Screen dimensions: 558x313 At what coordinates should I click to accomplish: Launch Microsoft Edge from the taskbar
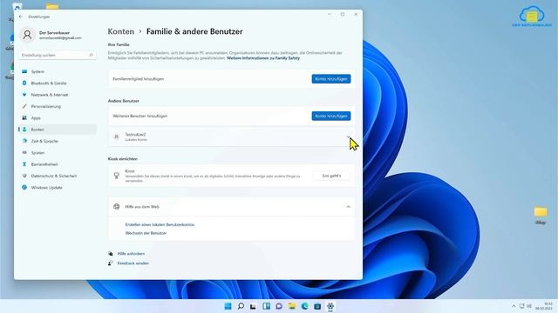(x=304, y=306)
